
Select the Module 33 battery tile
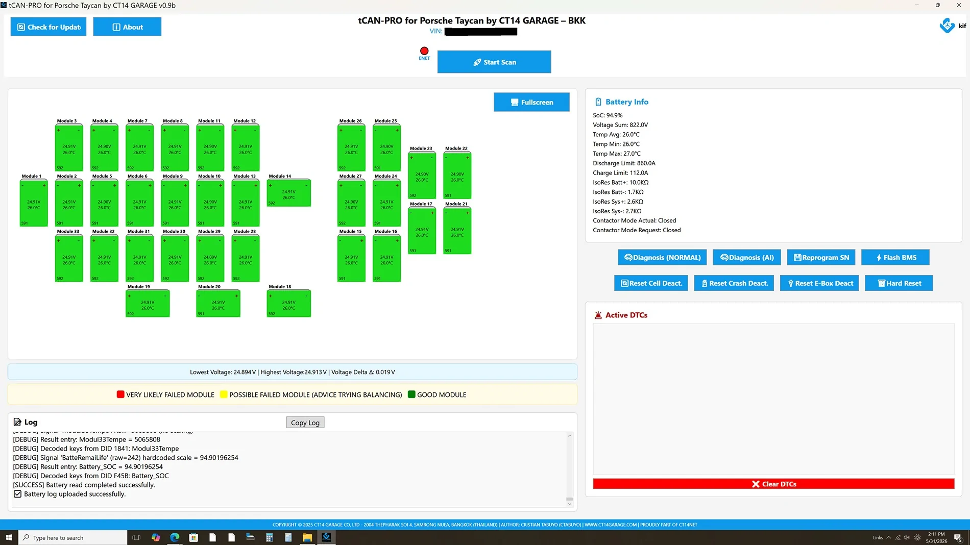[69, 258]
